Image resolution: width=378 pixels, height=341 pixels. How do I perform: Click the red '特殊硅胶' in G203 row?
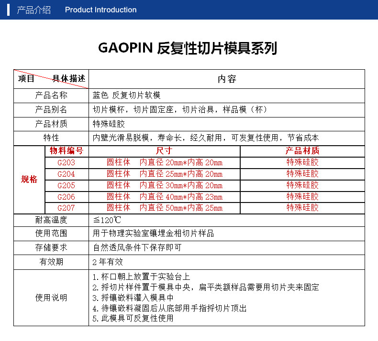click(x=302, y=162)
